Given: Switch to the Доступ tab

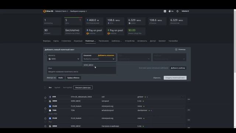Looking at the screenshot, I should pyautogui.click(x=153, y=41).
